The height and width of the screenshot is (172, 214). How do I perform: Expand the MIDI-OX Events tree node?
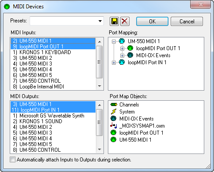[x=122, y=55]
